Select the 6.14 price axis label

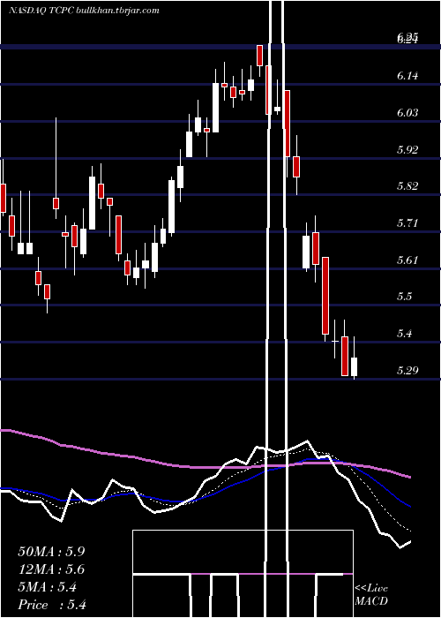point(407,76)
